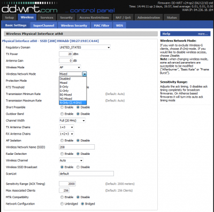The height and width of the screenshot is (212, 214).
Task: Open the Setup main tab
Action: coord(10,18)
